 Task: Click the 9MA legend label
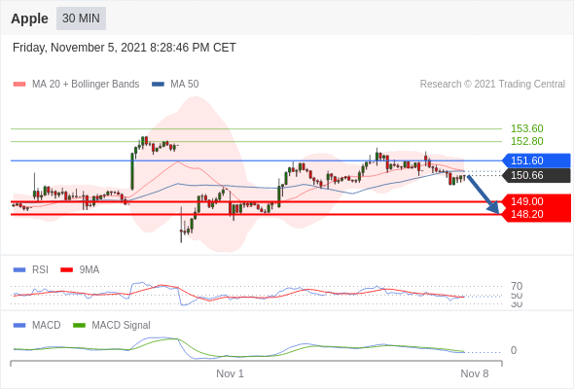pyautogui.click(x=90, y=270)
